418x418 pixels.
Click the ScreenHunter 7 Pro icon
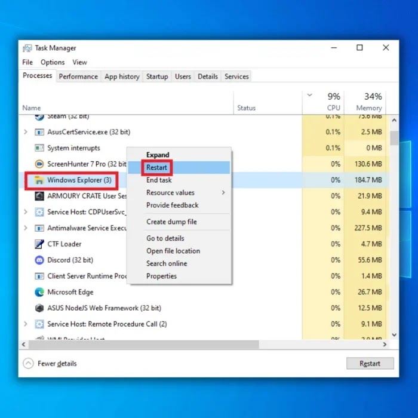point(39,164)
